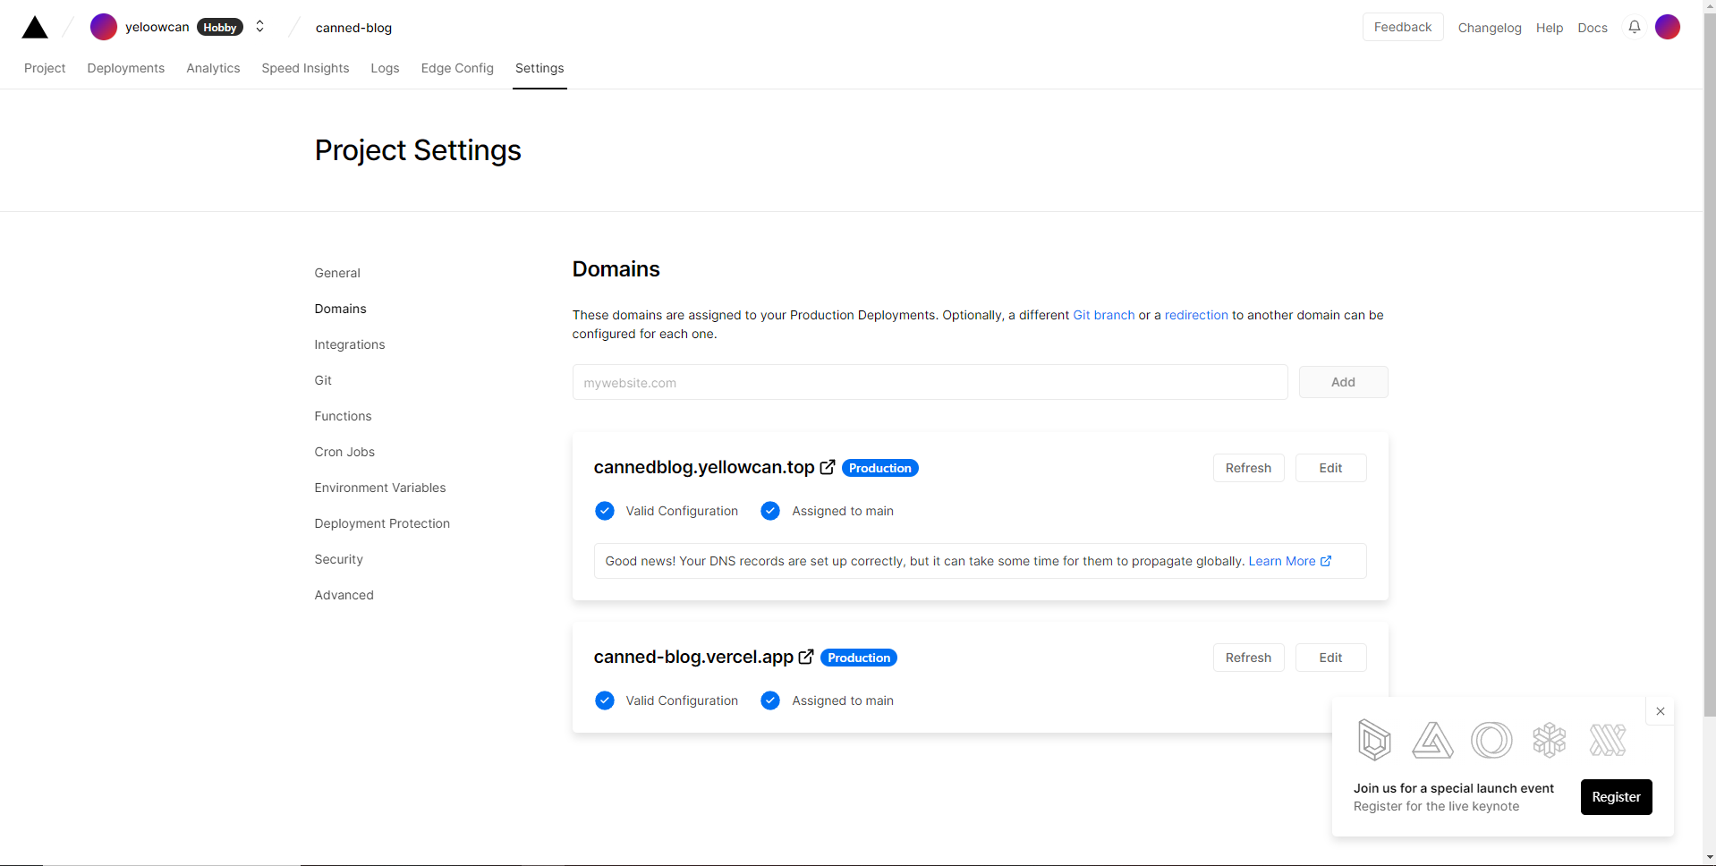Viewport: 1716px width, 866px height.
Task: Click the snowflake launch event logo icon
Action: click(1550, 740)
